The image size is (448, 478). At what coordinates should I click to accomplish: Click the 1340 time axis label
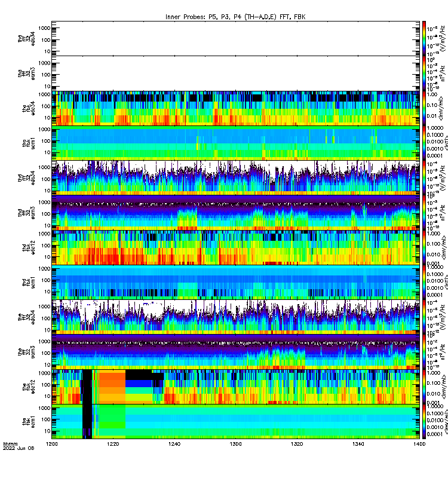tap(358, 444)
